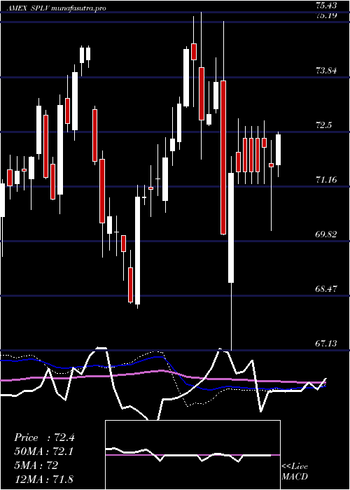
Task: Select the 69.82 price level label
Action: pyautogui.click(x=326, y=234)
